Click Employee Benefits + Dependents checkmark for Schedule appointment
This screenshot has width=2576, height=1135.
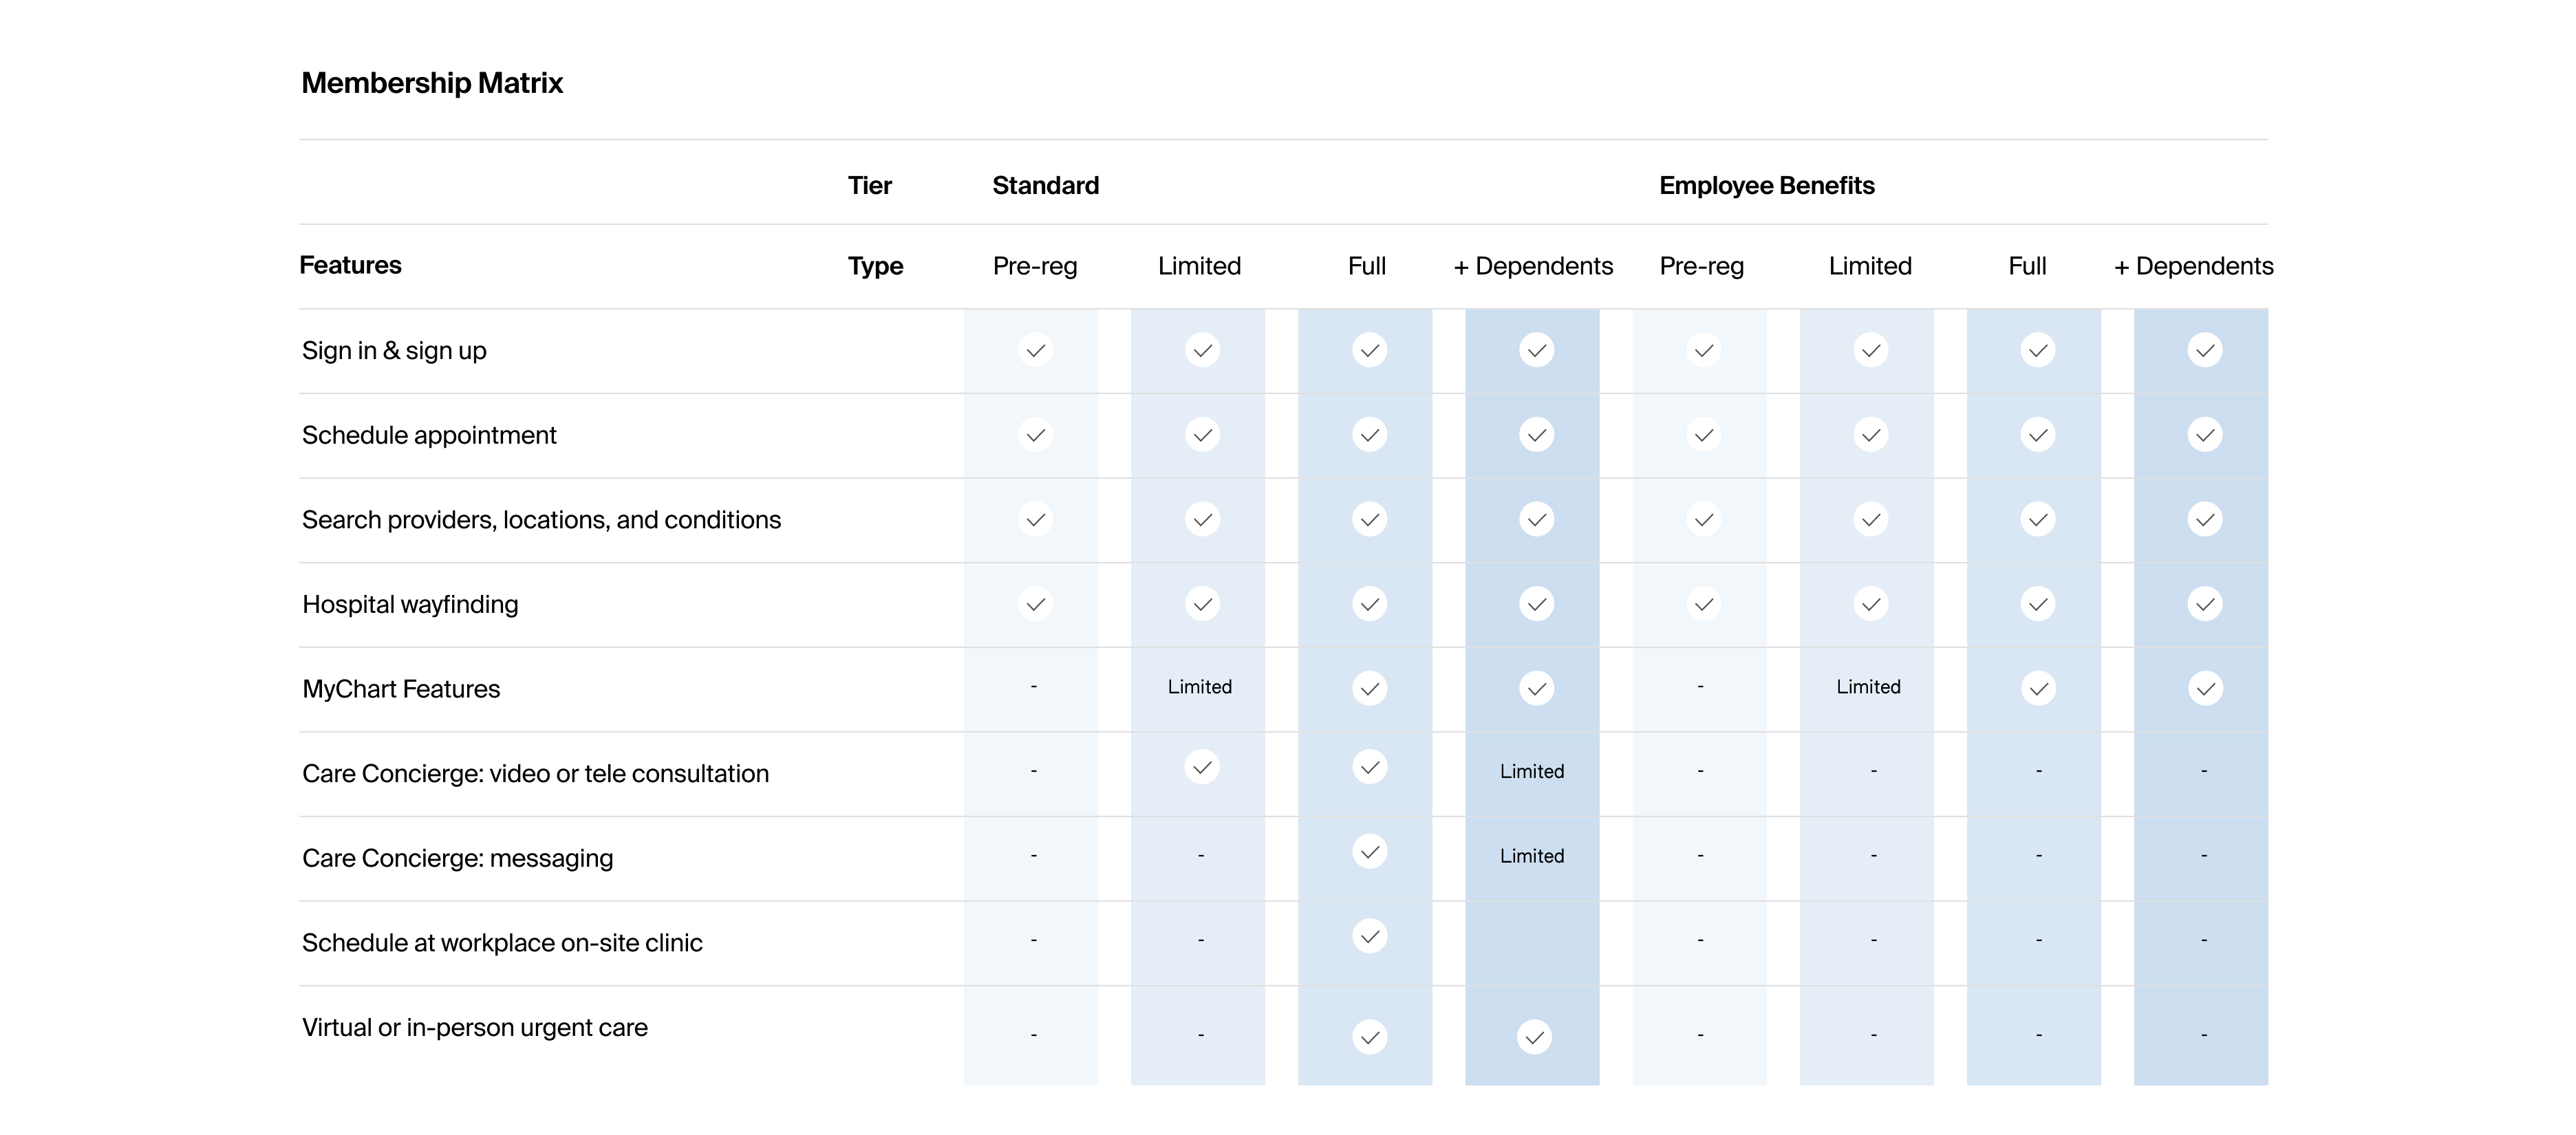[2204, 435]
